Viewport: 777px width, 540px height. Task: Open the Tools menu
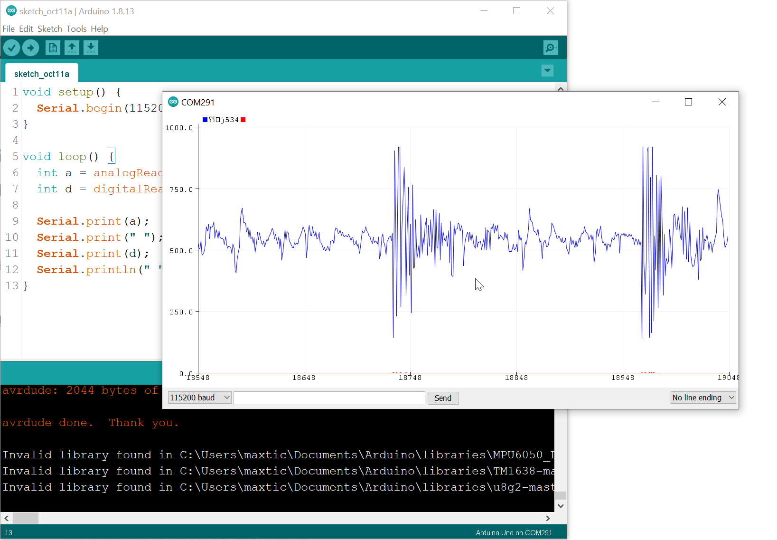[x=76, y=29]
